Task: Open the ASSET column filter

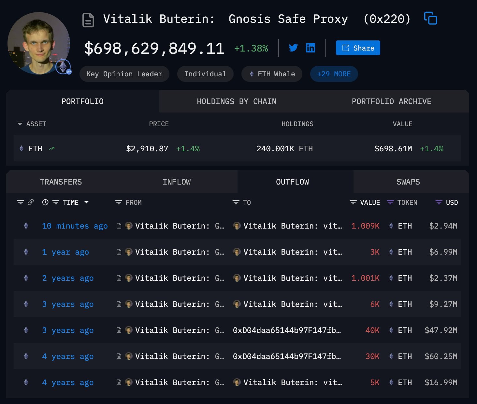Action: [x=20, y=124]
